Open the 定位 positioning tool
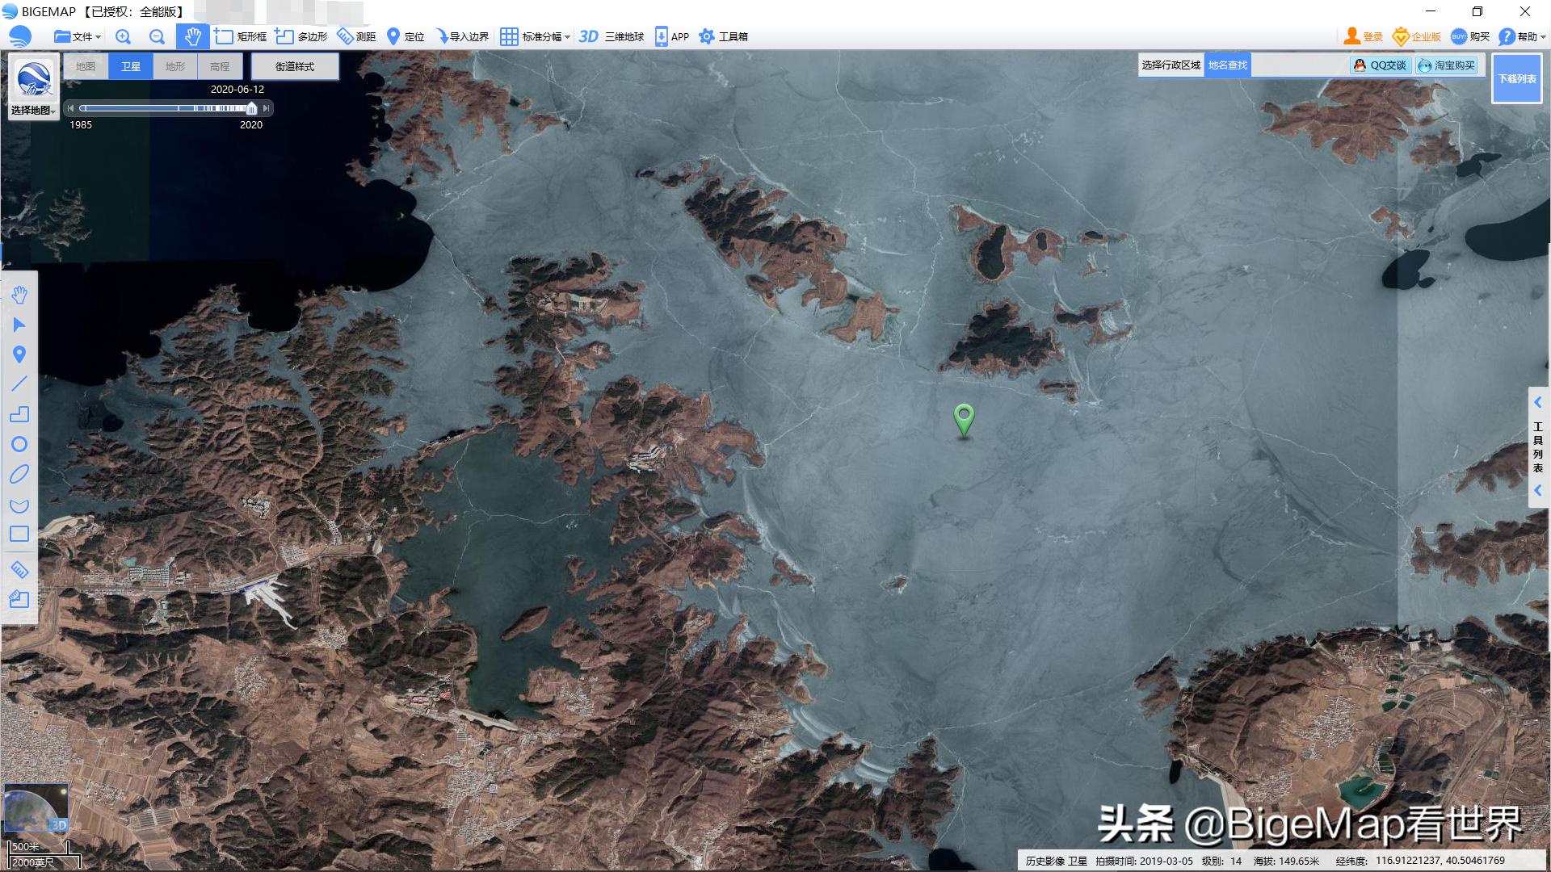Screen dimensions: 1551x872 (406, 36)
